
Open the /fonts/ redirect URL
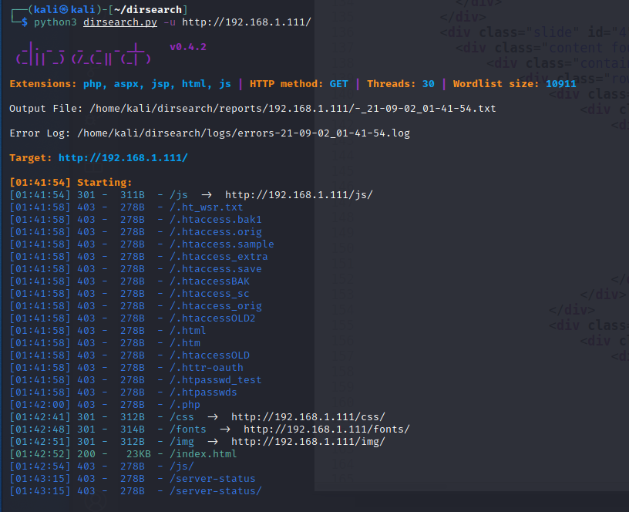click(326, 429)
